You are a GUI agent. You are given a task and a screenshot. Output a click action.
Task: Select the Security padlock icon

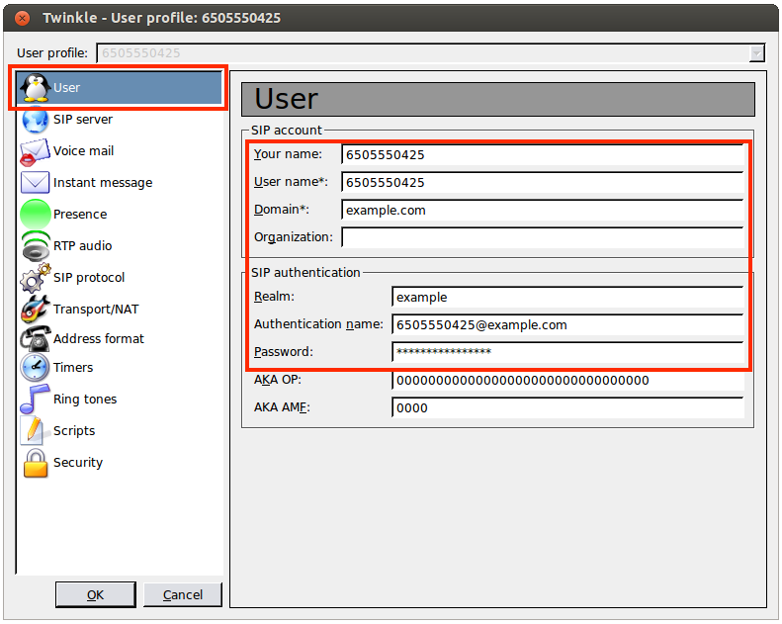[36, 463]
